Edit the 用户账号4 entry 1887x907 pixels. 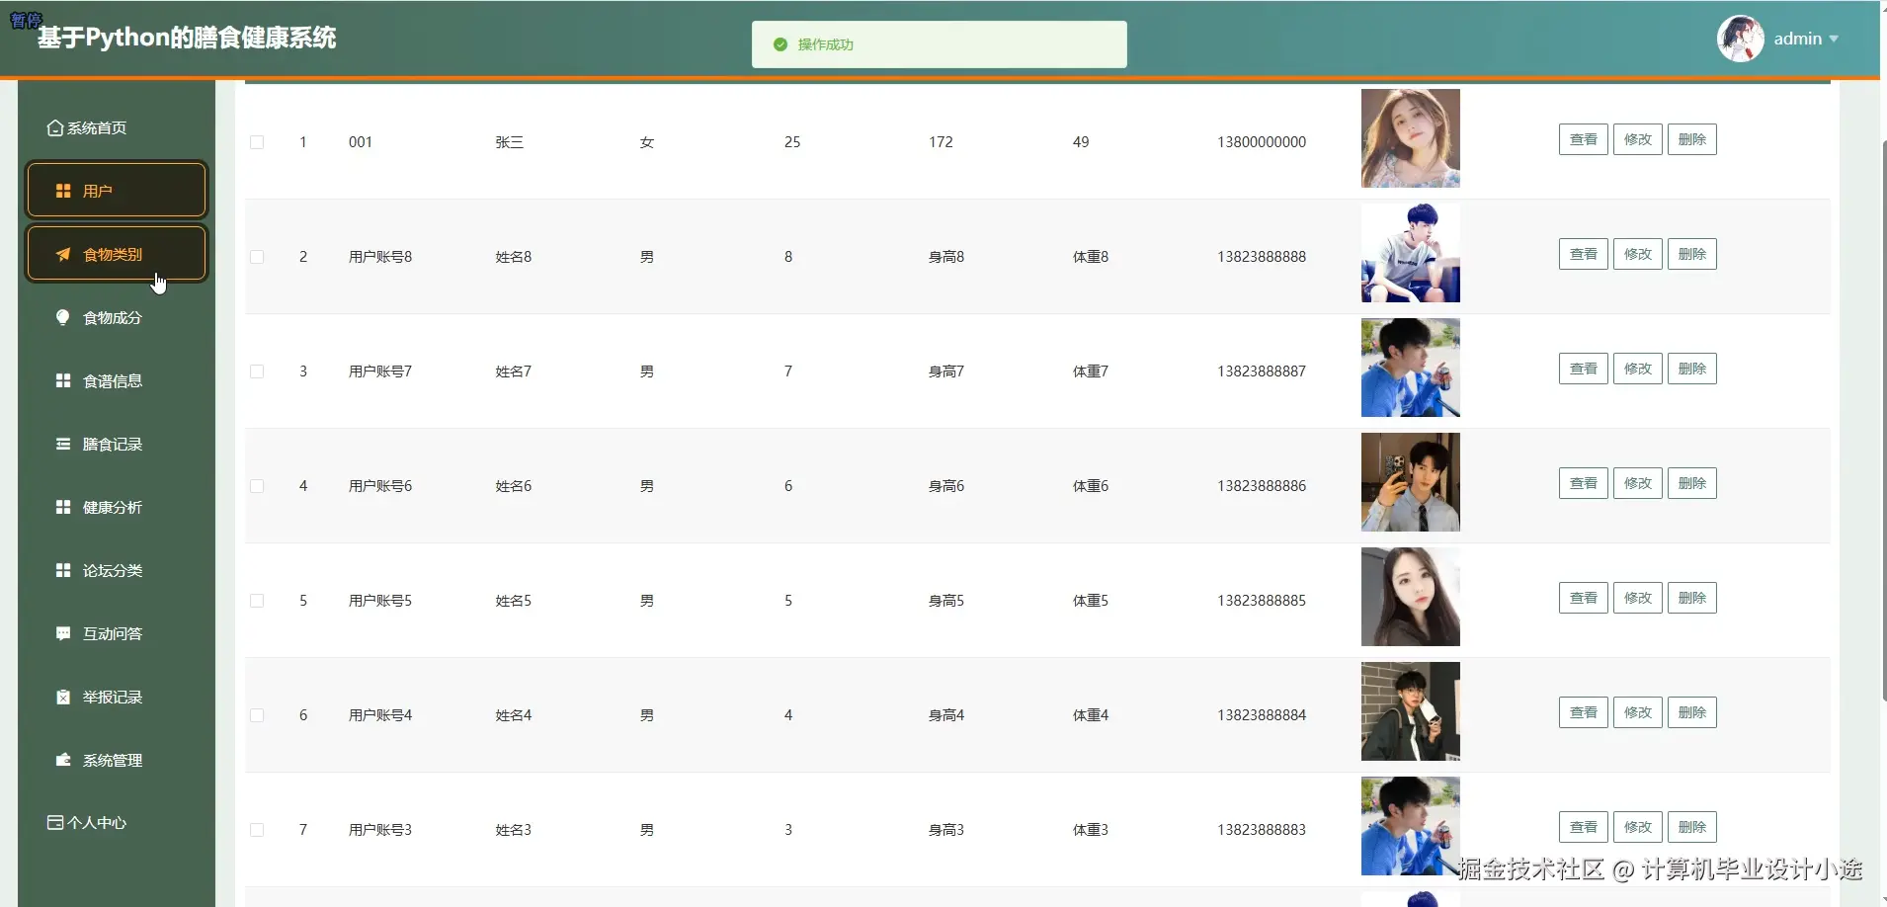click(x=1638, y=712)
